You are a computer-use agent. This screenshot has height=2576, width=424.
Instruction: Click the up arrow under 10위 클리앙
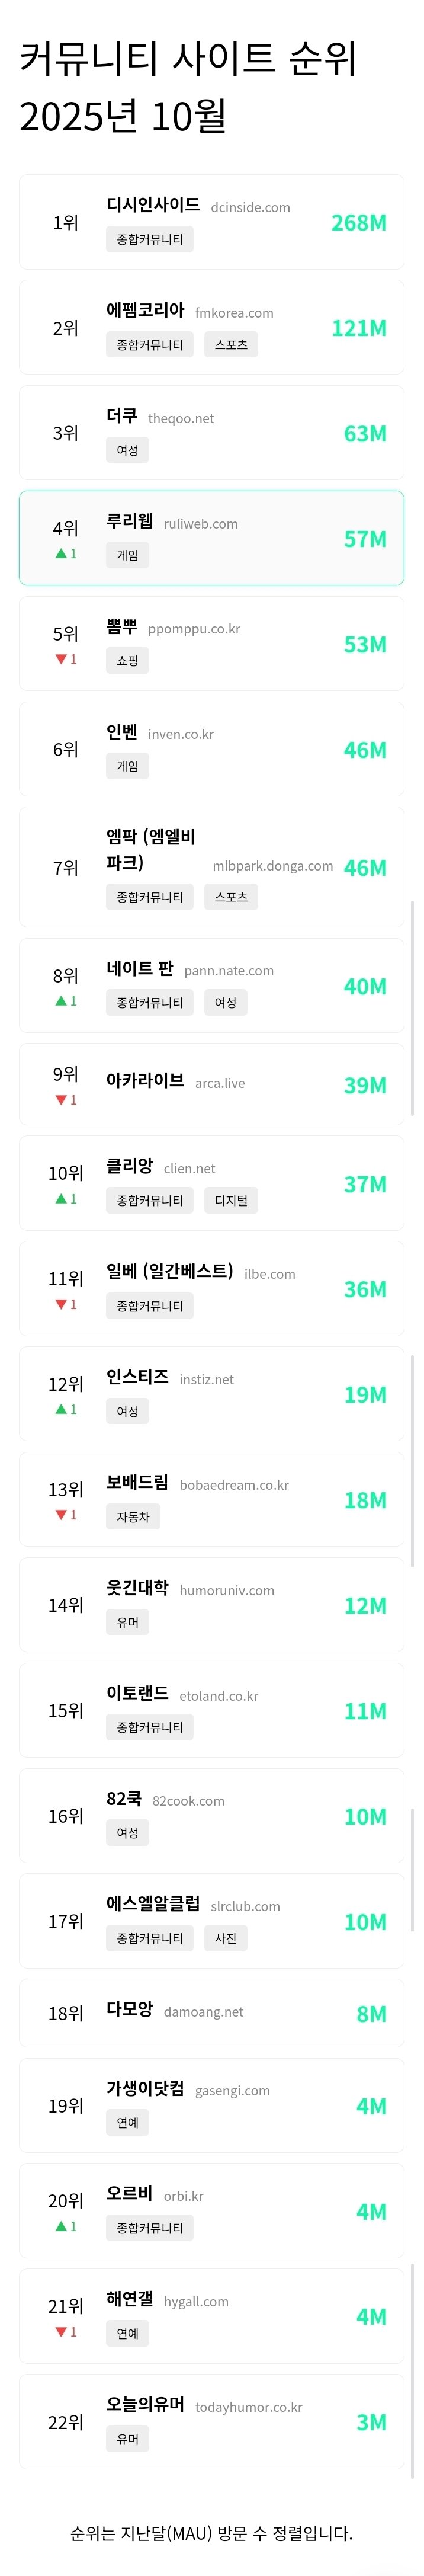coord(61,1199)
